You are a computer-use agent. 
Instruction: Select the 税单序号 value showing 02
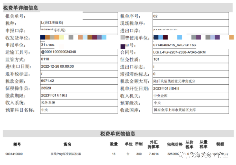pos(189,16)
